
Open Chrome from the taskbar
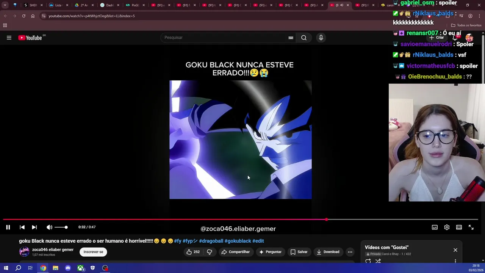[x=43, y=268]
